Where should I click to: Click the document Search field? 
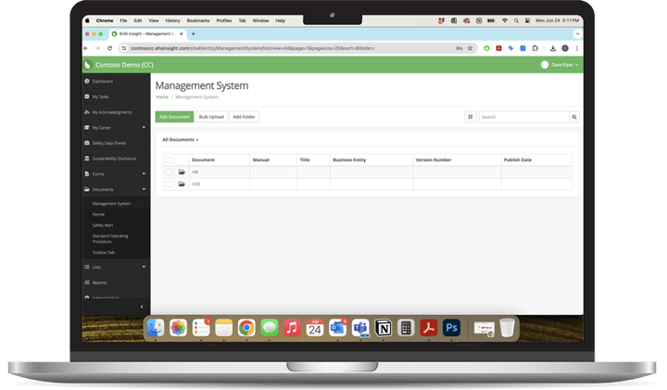(523, 117)
